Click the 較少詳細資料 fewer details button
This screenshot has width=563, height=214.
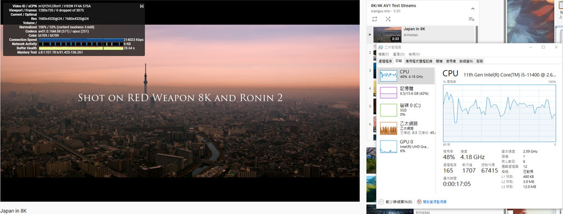pyautogui.click(x=396, y=202)
